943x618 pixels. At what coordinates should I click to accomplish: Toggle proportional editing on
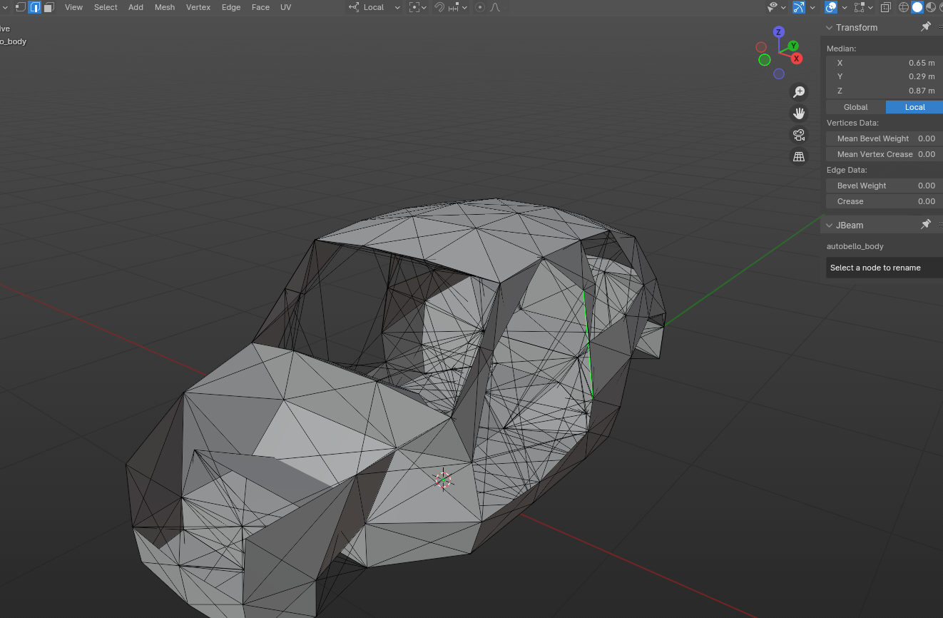(479, 7)
